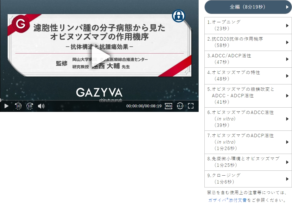Enter fullscreen mode
Image resolution: width=292 pixels, height=207 pixels.
pos(191,106)
